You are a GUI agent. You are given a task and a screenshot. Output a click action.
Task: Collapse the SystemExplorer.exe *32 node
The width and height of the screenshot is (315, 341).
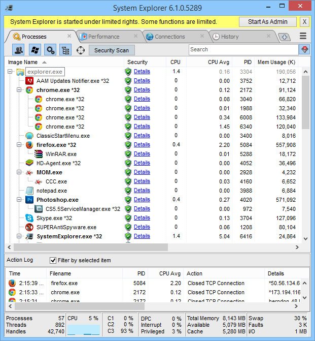click(19, 236)
